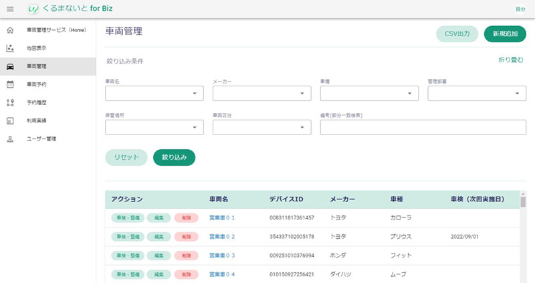Click the フィット model cell

click(x=401, y=256)
